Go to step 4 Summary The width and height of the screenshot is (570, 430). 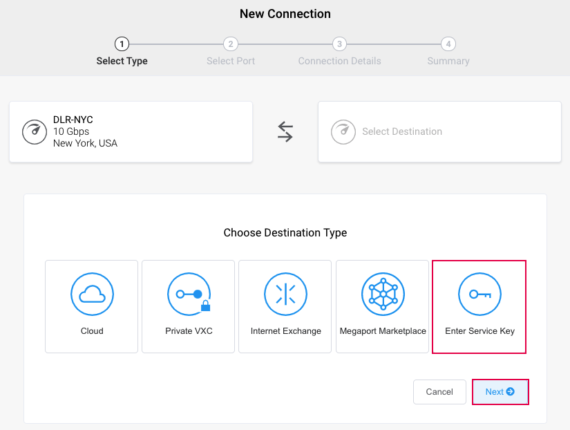[x=448, y=44]
